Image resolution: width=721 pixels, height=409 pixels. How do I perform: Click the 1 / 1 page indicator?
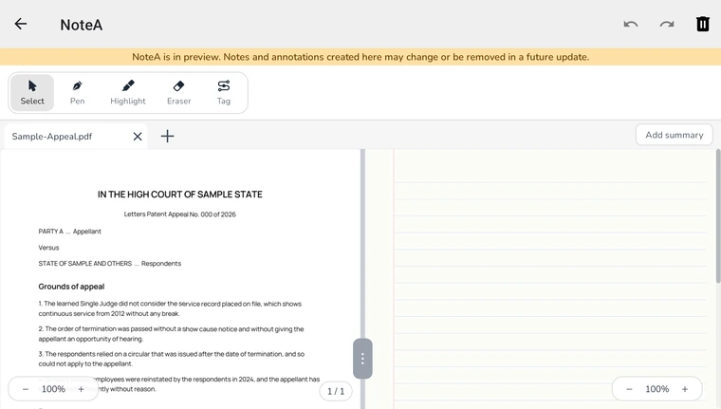pyautogui.click(x=336, y=391)
